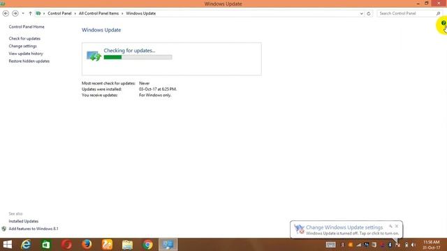The width and height of the screenshot is (447, 251).
Task: Click Check for updates link
Action: (24, 38)
